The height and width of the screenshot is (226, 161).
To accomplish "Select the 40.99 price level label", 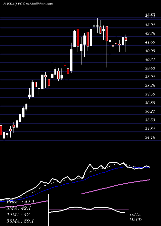I will click(150, 51).
